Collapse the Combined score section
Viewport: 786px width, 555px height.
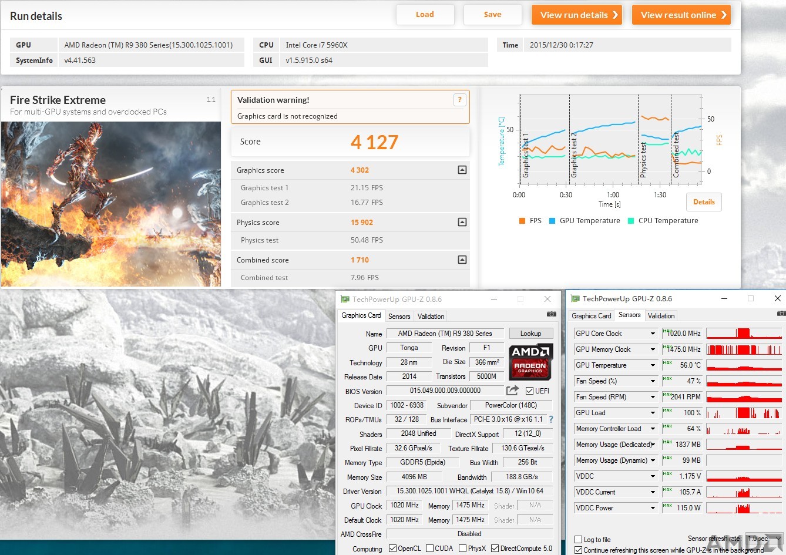[462, 260]
